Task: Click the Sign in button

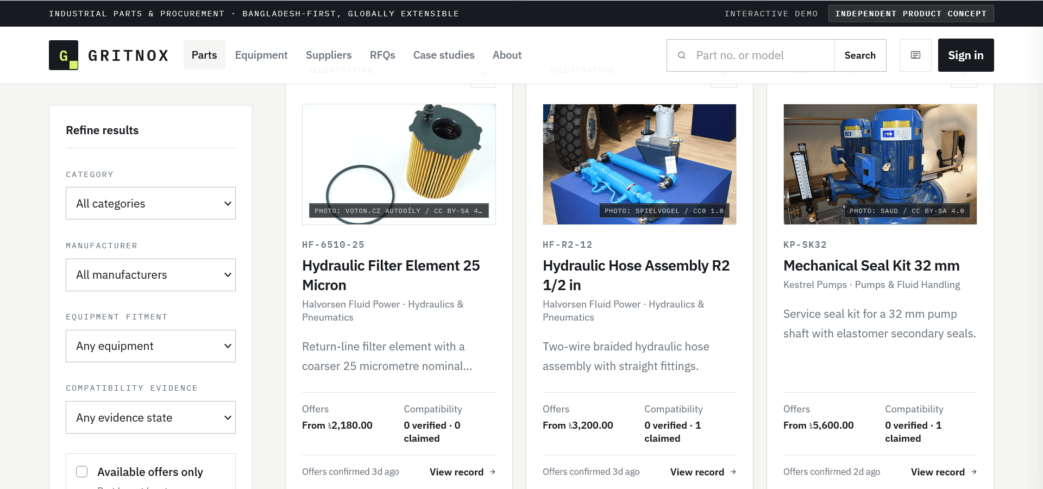Action: [x=966, y=55]
